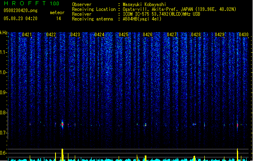Click the ICOM IC-575 receiver text

(161, 14)
